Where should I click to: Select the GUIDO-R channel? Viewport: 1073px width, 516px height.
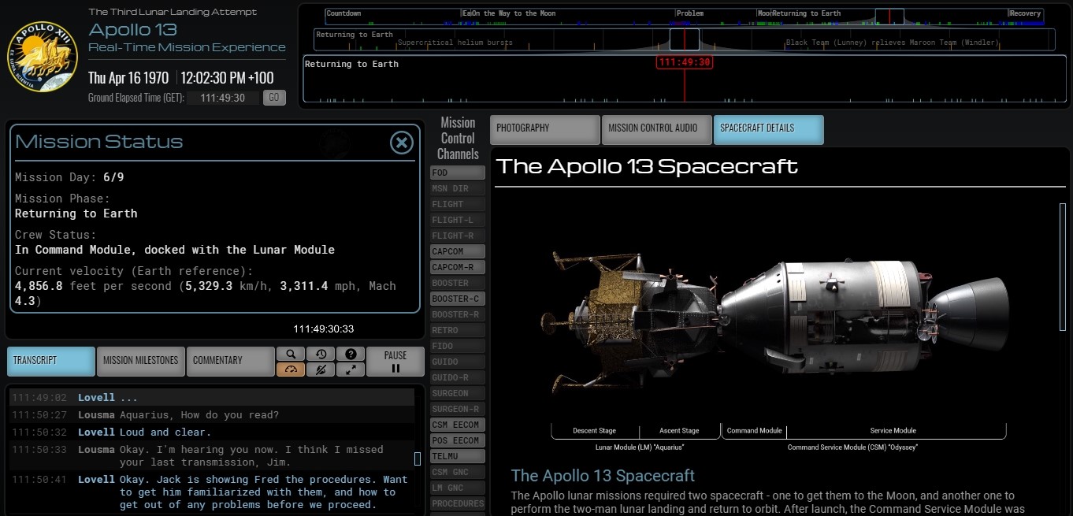[458, 377]
